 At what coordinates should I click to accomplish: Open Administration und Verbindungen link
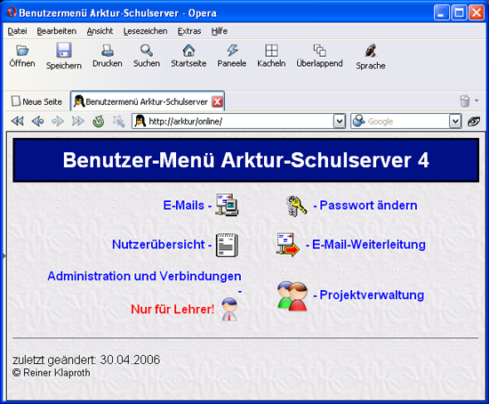pyautogui.click(x=144, y=276)
